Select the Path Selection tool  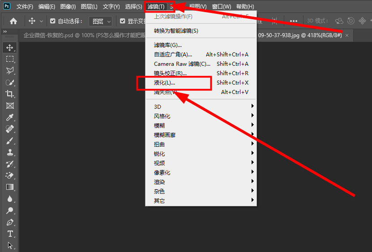click(x=10, y=245)
